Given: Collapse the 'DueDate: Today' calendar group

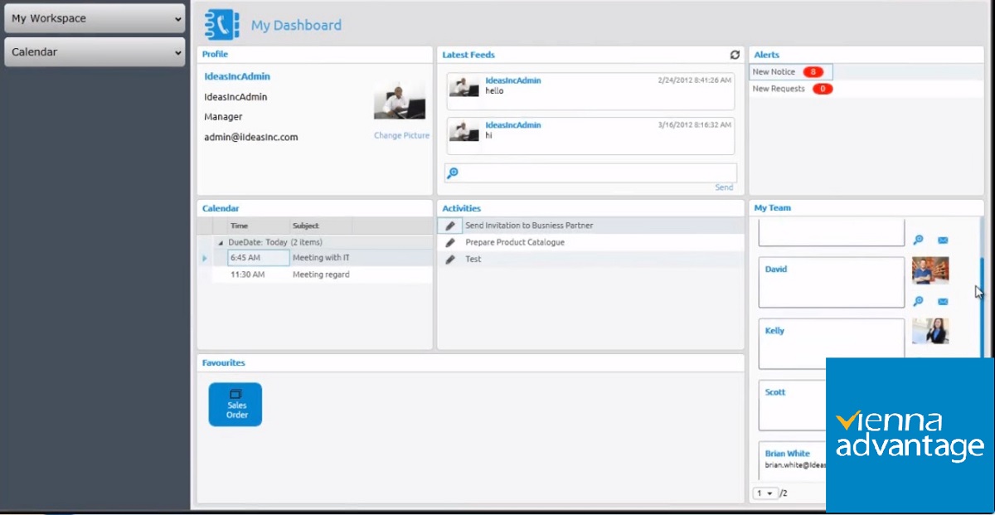Looking at the screenshot, I should coord(220,241).
